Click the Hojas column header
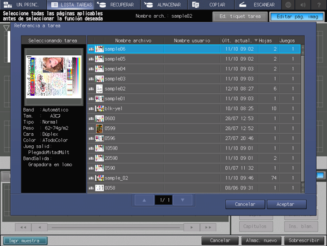The image size is (327, 246). [x=266, y=41]
